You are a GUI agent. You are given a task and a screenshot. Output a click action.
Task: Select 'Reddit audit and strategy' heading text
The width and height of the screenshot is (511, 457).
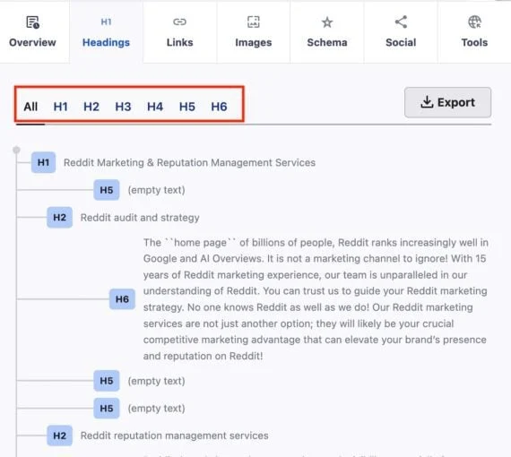click(x=140, y=218)
